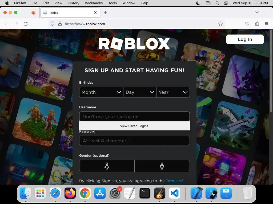
Task: Click the Stage Manager windows icon
Action: point(208,3)
